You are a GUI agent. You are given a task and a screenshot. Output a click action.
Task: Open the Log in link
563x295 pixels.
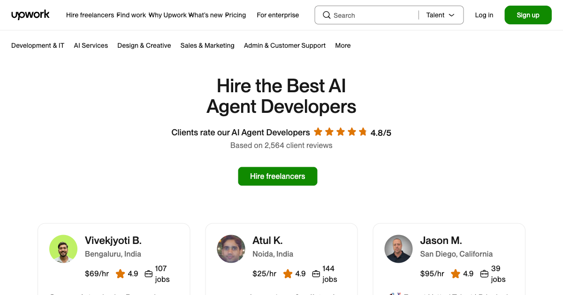[484, 15]
